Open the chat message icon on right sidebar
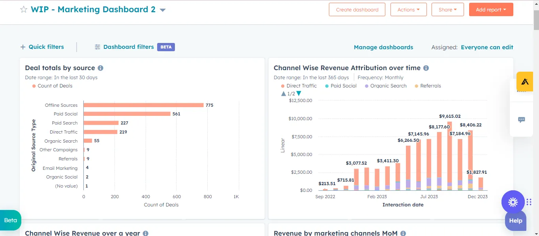 pos(521,120)
